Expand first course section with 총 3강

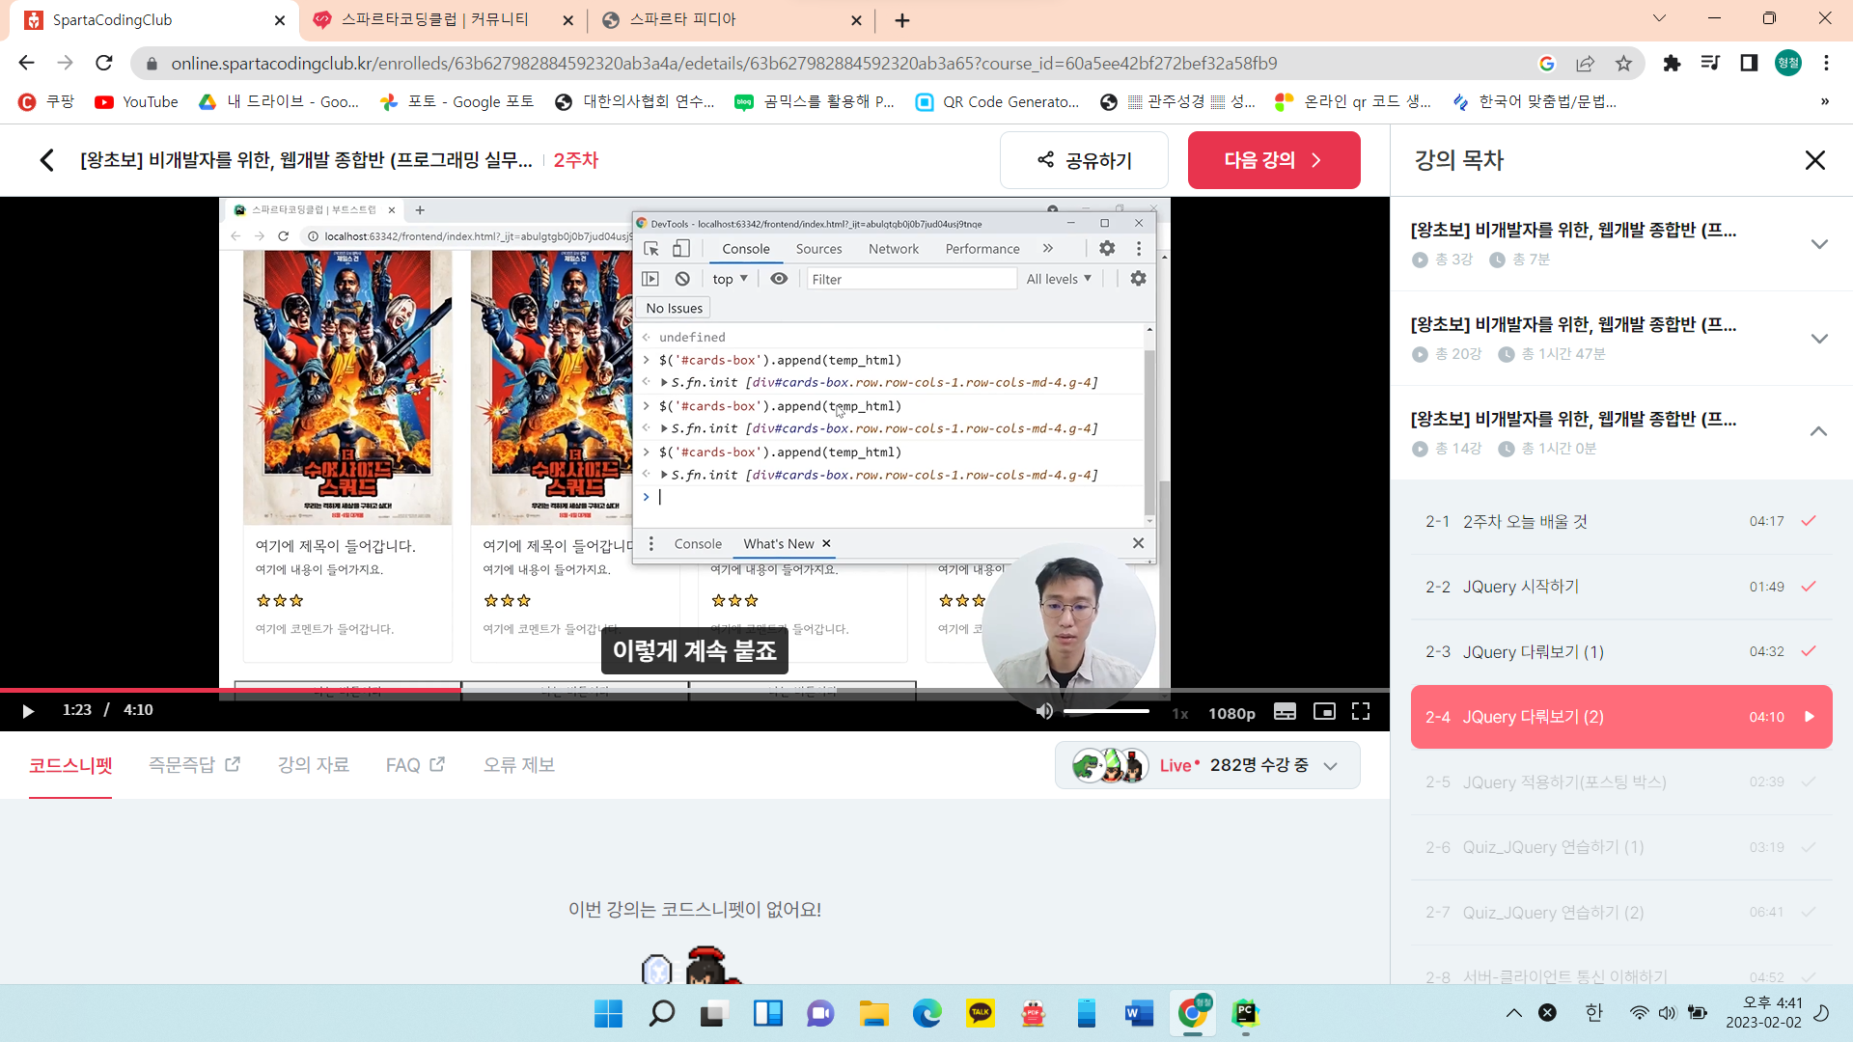pyautogui.click(x=1621, y=244)
